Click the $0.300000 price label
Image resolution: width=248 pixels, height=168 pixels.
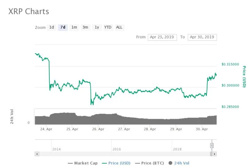(x=230, y=86)
